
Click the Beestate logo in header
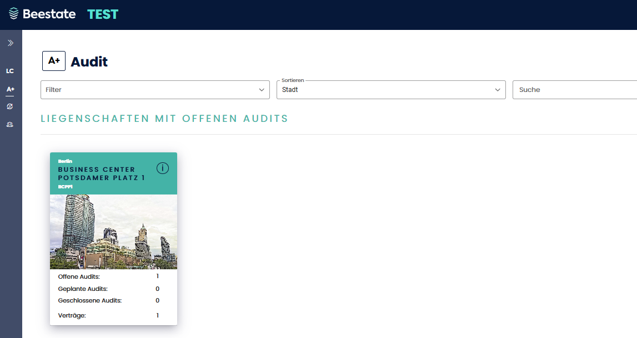click(x=42, y=14)
